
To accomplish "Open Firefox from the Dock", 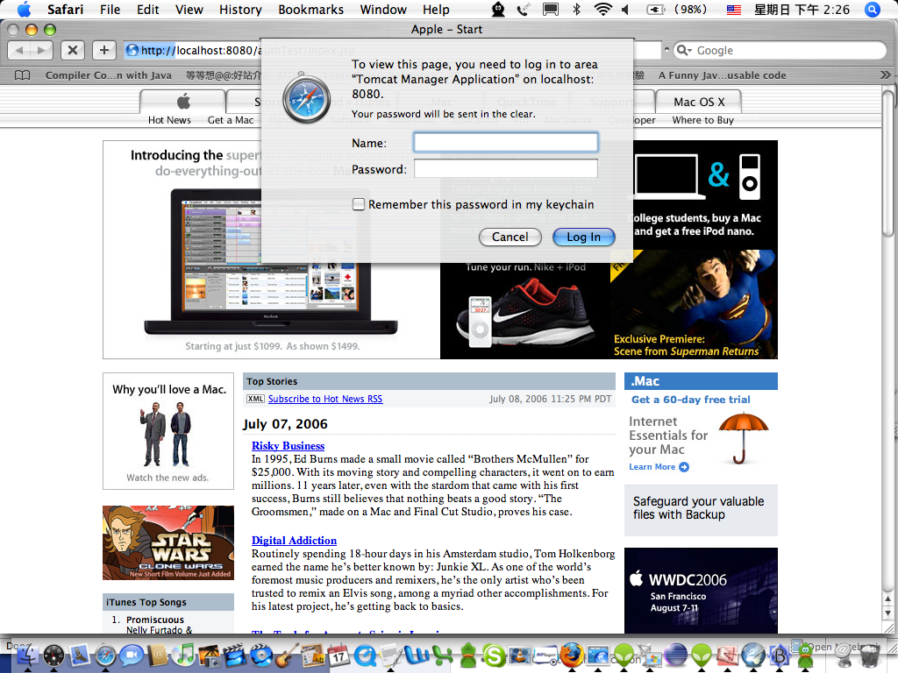I will point(572,654).
